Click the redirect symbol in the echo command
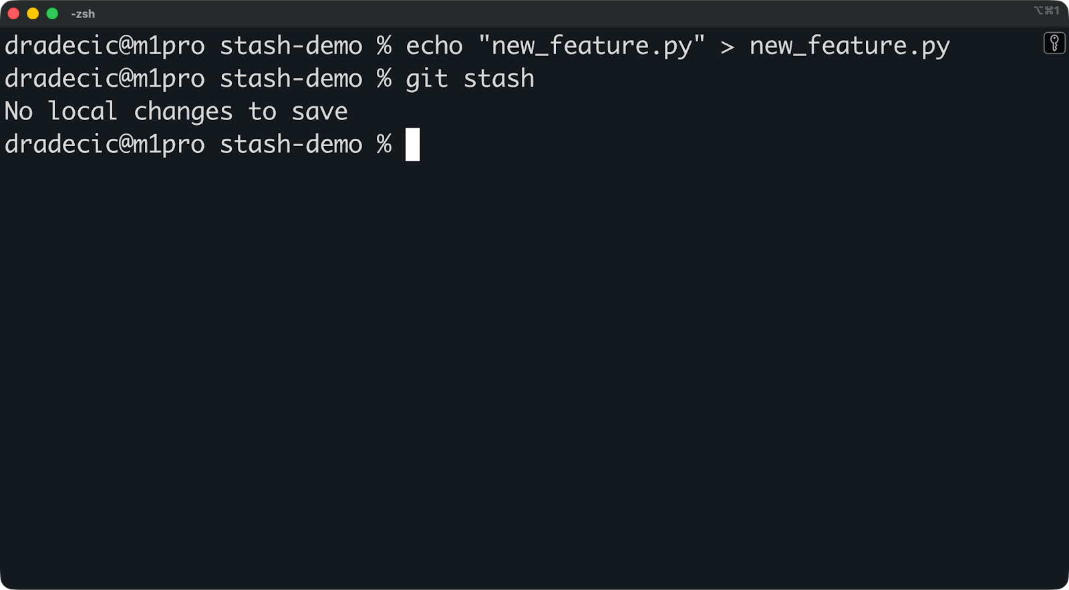Screen dimensions: 1069x590 (728, 45)
